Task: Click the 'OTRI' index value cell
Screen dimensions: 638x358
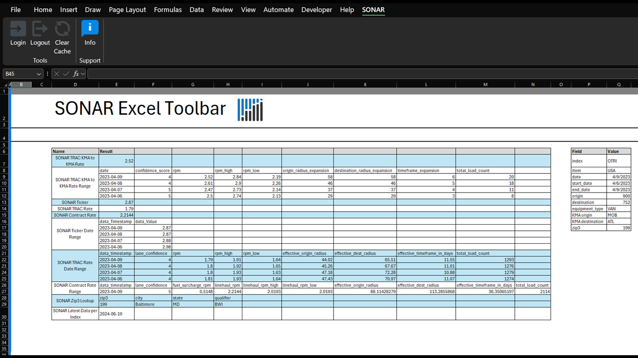Action: click(x=619, y=161)
